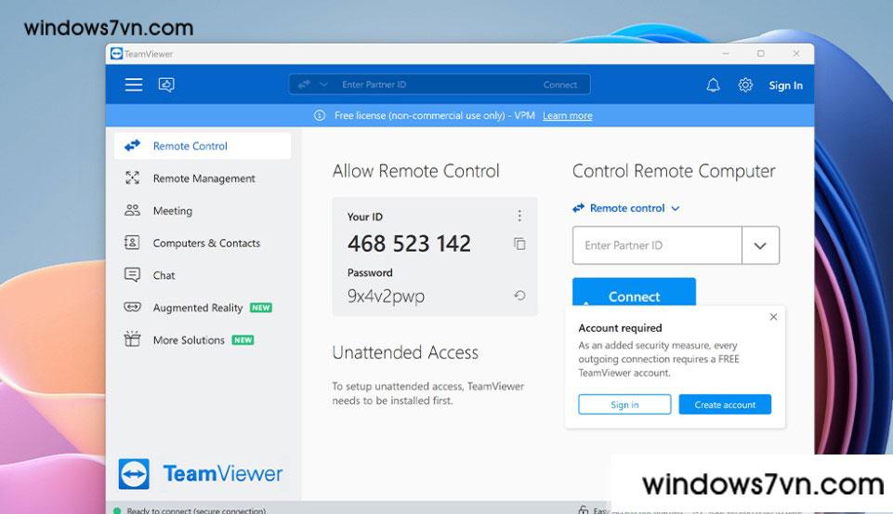Click the green ready status indicator
893x514 pixels.
pyautogui.click(x=117, y=510)
